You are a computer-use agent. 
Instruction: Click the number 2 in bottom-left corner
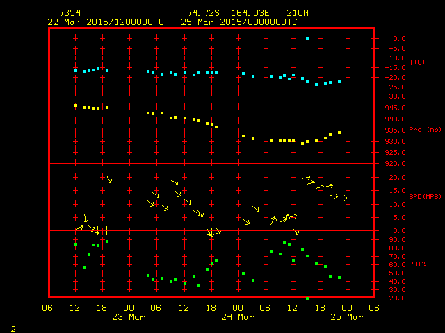tap(13, 327)
